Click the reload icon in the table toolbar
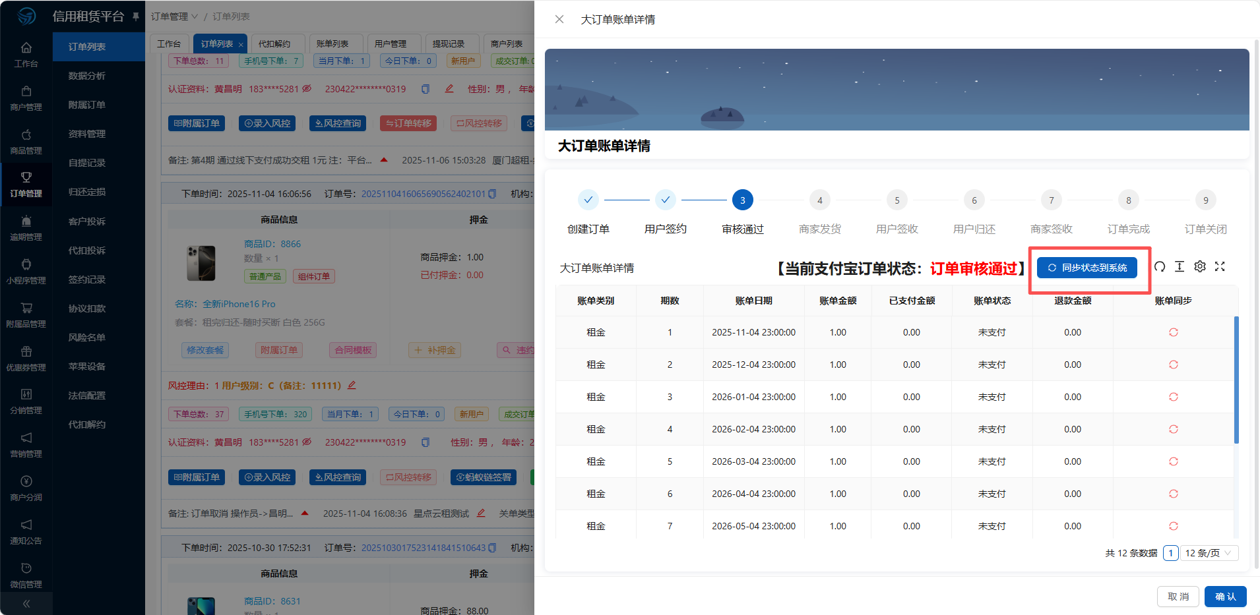Image resolution: width=1260 pixels, height=615 pixels. (x=1160, y=267)
